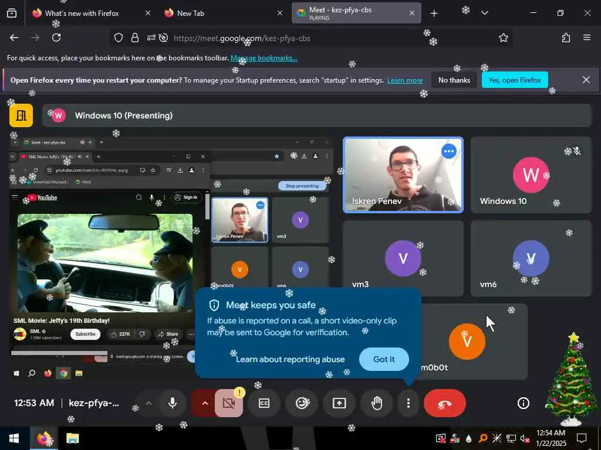601x450 pixels.
Task: Click Yes, open Firefox button
Action: (x=515, y=80)
